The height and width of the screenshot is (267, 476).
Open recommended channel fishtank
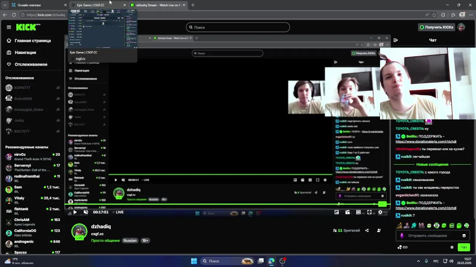click(x=33, y=211)
